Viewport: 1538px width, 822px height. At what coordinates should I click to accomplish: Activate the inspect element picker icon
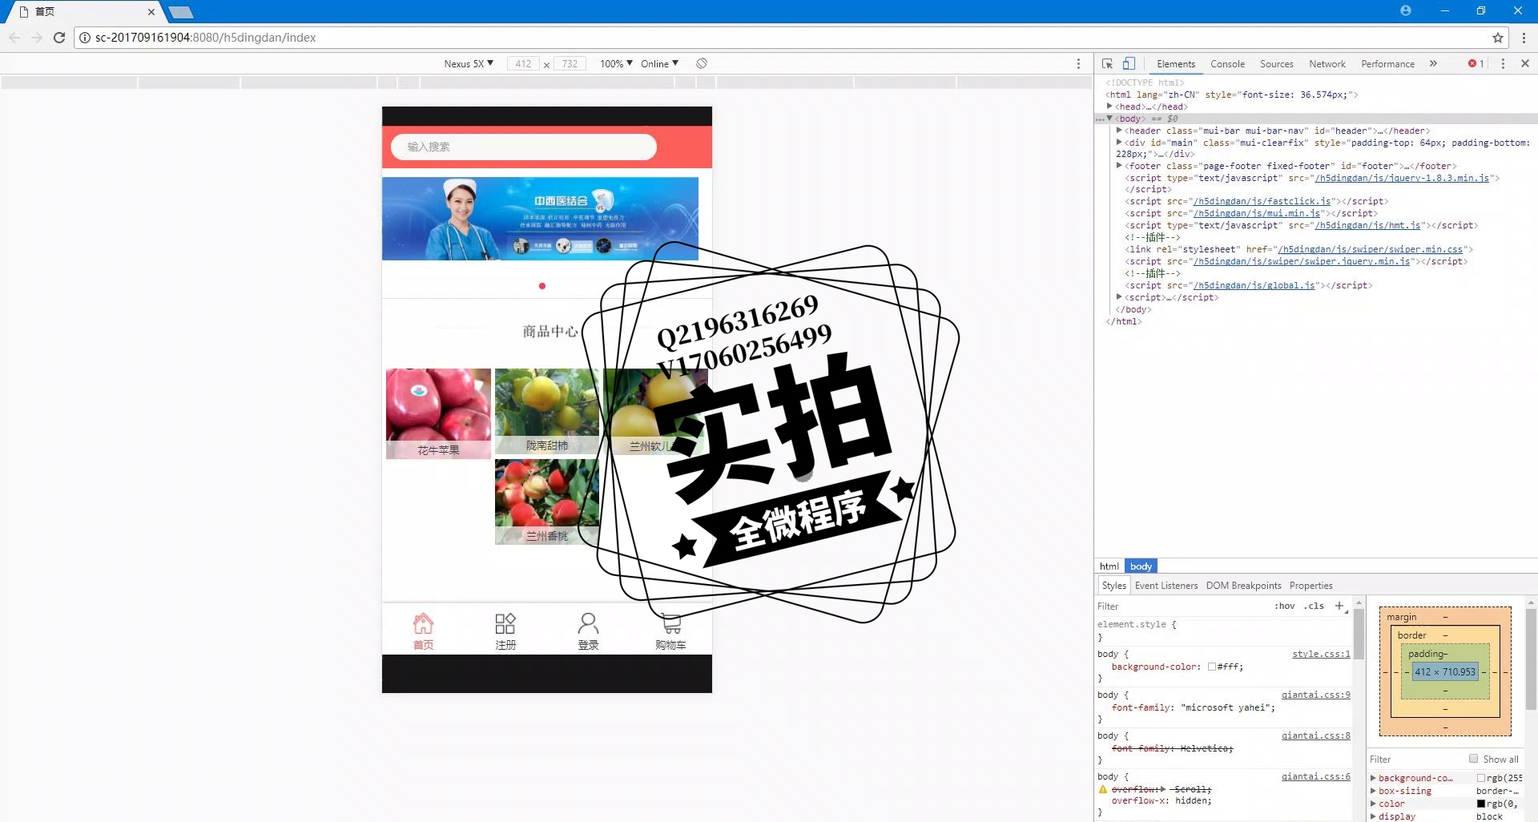point(1107,63)
